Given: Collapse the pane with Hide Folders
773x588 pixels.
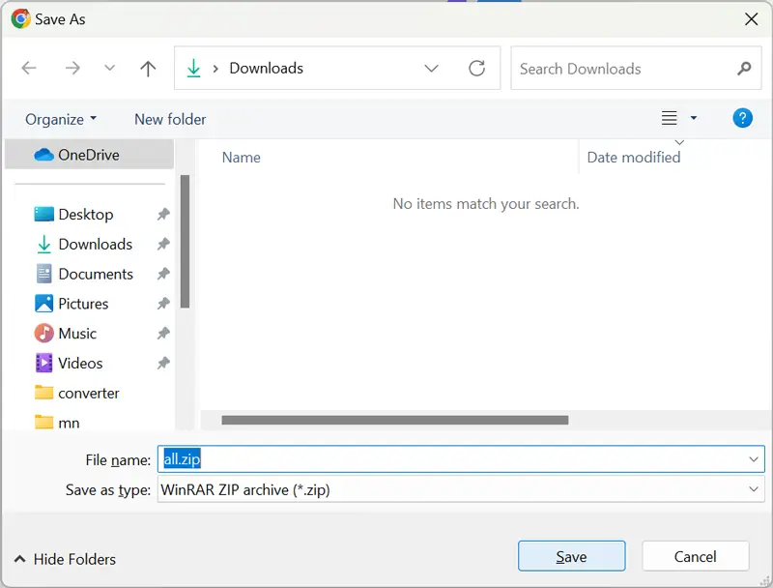Looking at the screenshot, I should (65, 559).
